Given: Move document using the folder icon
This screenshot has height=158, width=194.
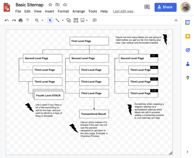Looking at the screenshot, I should 58,5.
